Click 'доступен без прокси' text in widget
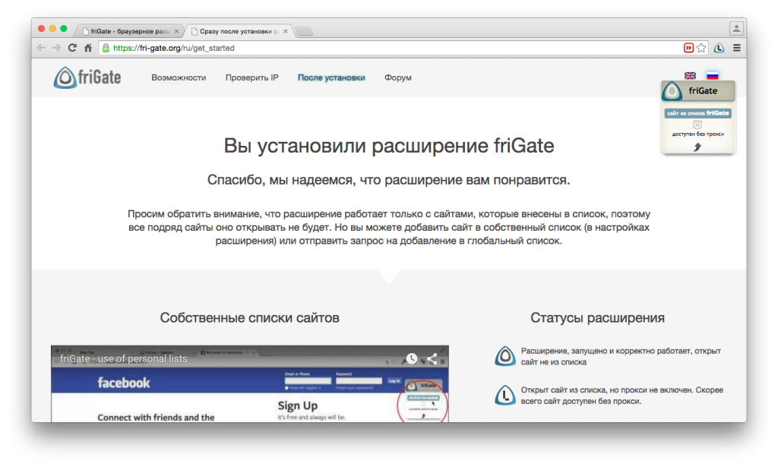The image size is (778, 467). tap(697, 134)
